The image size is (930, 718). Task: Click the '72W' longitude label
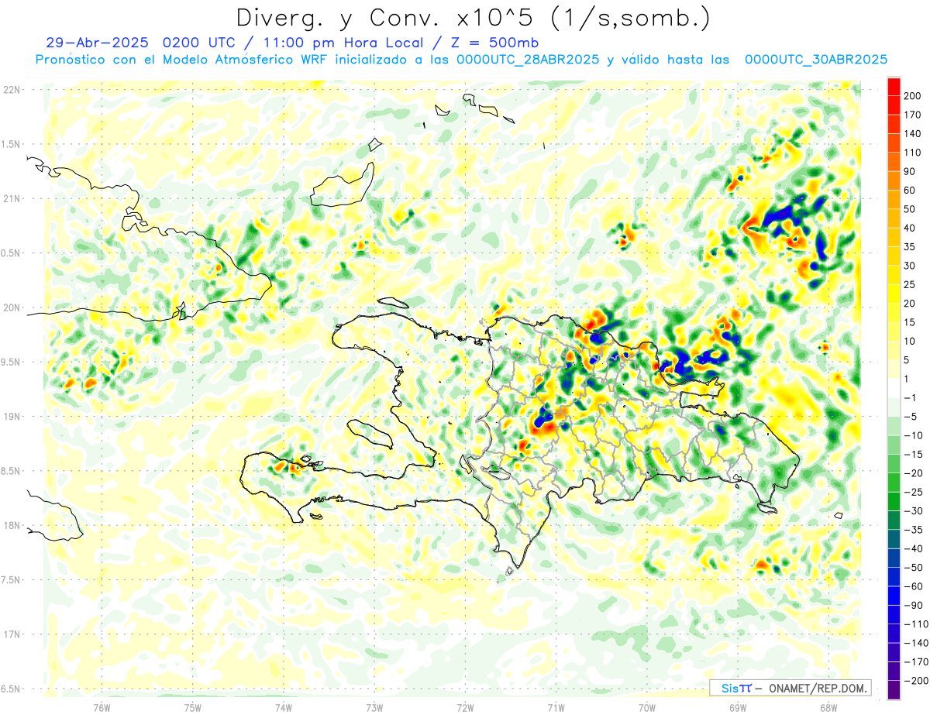point(465,707)
